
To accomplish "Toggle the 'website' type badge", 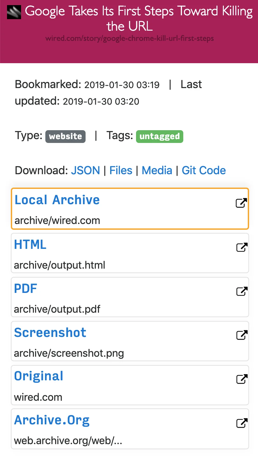I will coord(65,136).
